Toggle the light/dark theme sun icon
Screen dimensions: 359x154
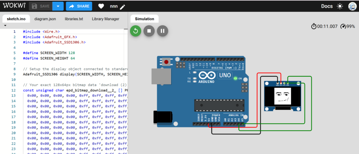[340, 6]
